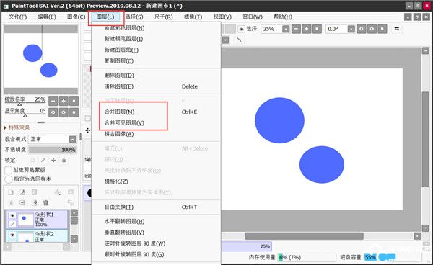Click the 形状2 layer thumbnail
The width and height of the screenshot is (433, 265).
click(25, 237)
